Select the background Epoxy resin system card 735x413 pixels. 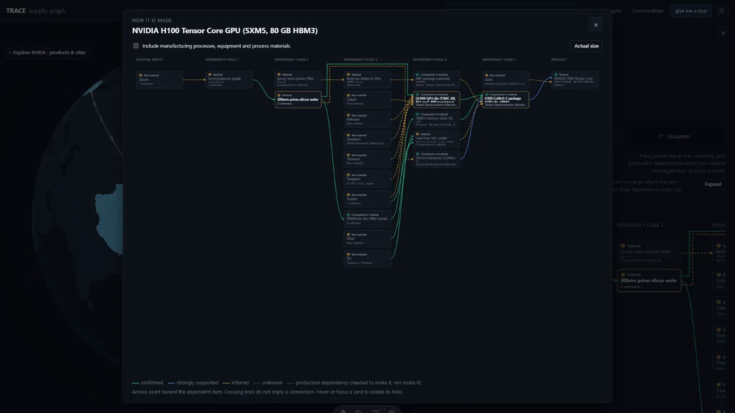point(649,253)
